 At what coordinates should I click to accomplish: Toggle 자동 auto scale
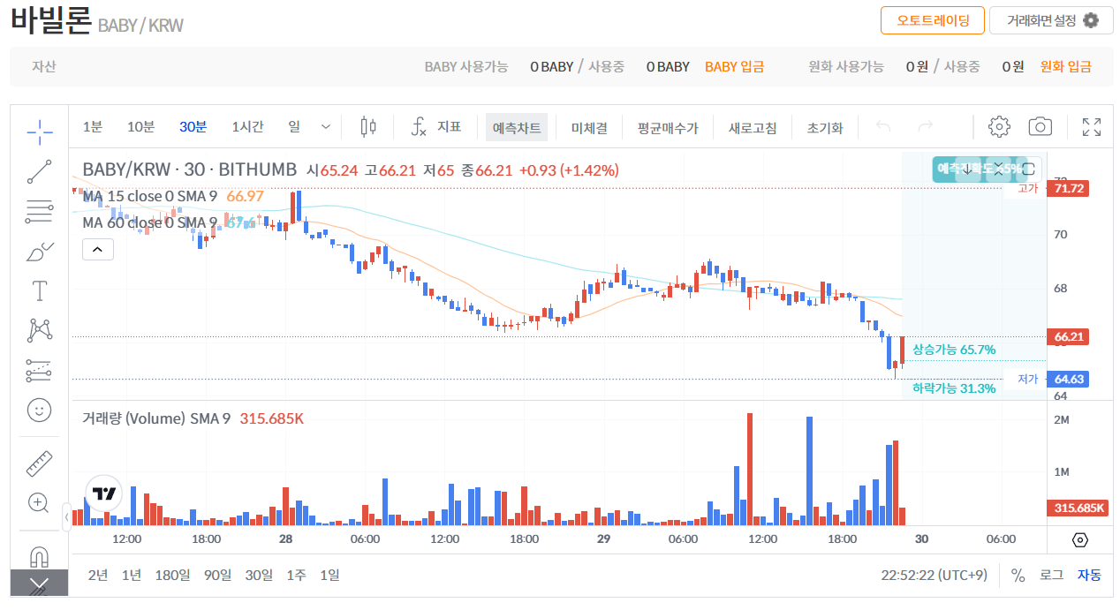[1089, 575]
